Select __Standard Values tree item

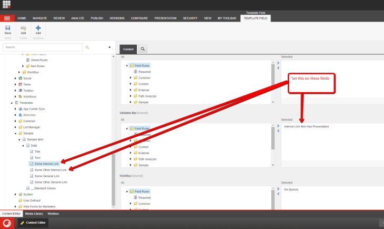tap(43, 188)
